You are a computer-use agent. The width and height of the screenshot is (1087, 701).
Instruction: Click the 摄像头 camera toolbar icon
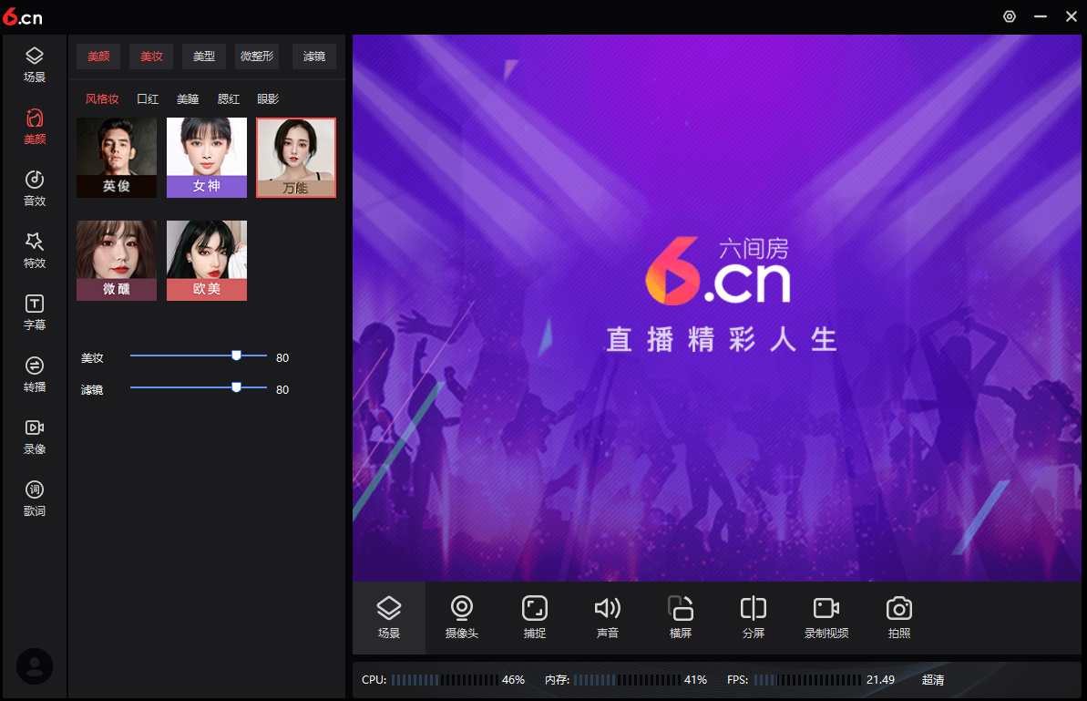tap(462, 617)
